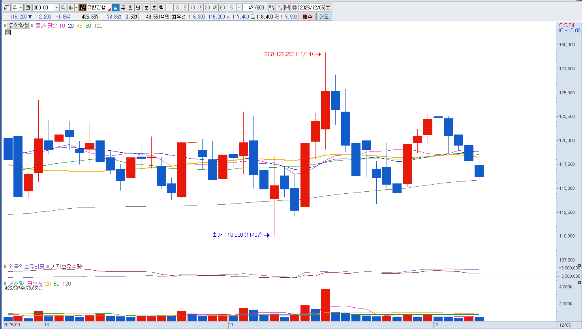This screenshot has height=329, width=582.
Task: Open chart settings gear icon
Action: (x=295, y=7)
